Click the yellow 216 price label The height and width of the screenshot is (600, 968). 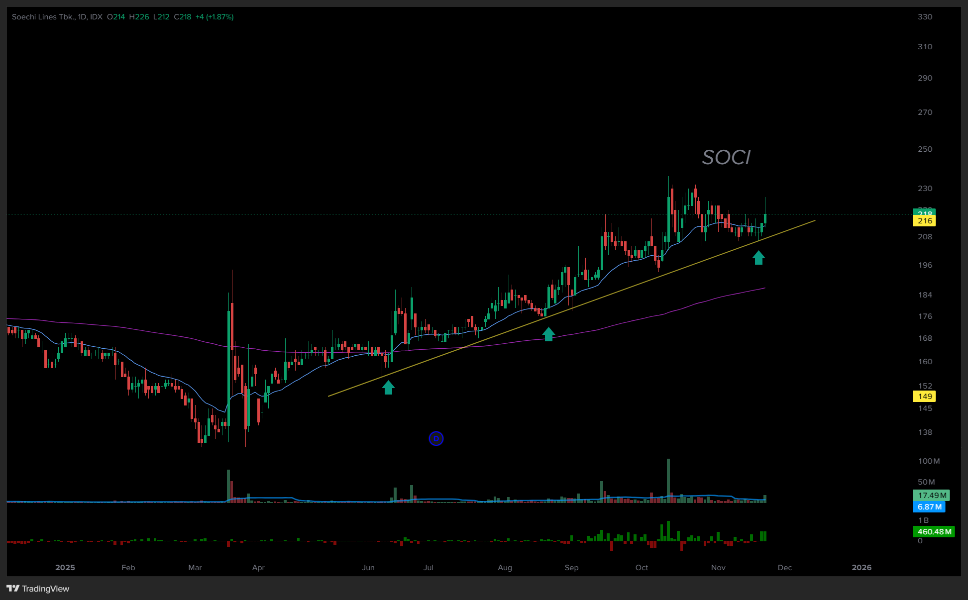(x=924, y=221)
